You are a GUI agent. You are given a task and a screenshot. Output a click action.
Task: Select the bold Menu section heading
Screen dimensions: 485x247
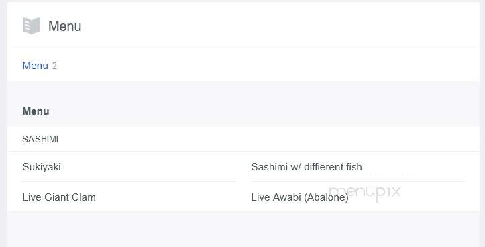pyautogui.click(x=36, y=111)
